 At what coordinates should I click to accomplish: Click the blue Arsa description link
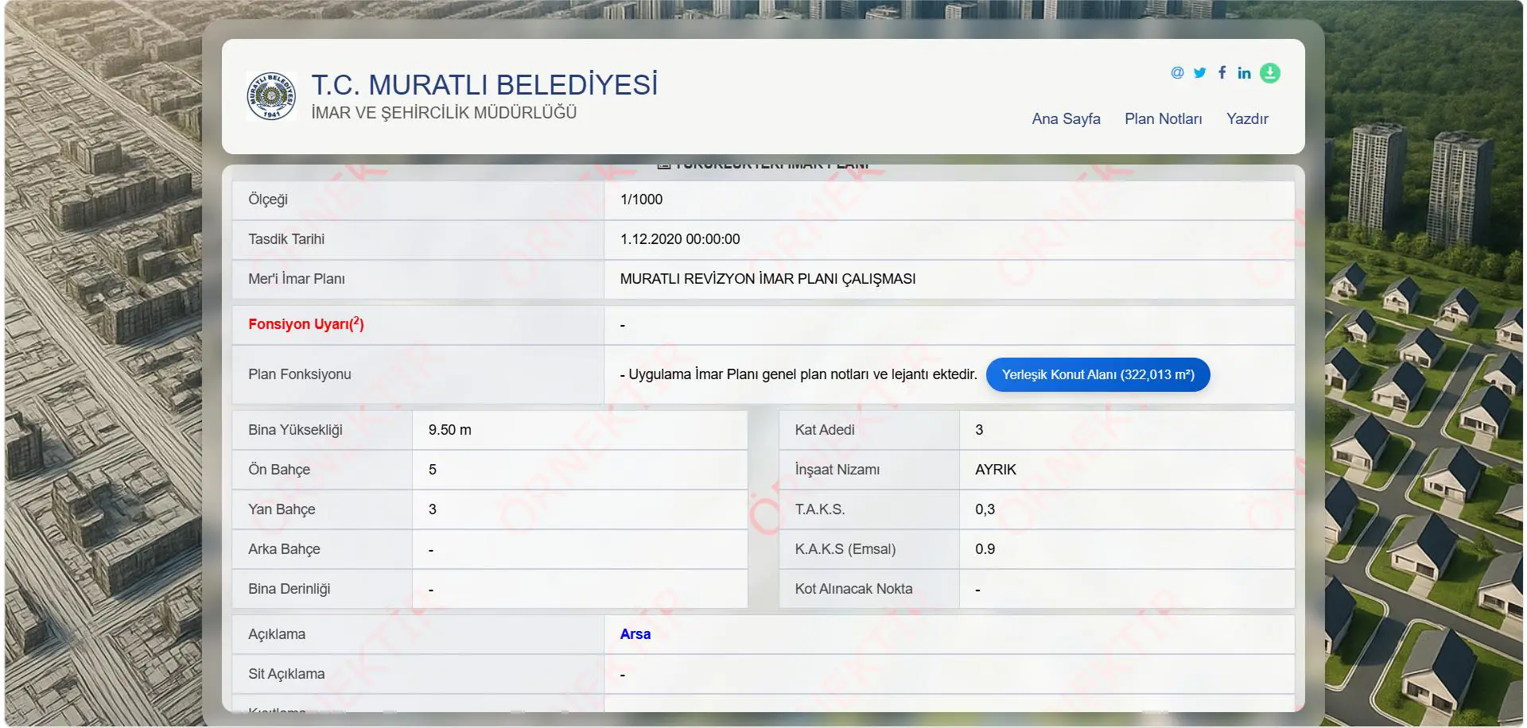point(635,634)
